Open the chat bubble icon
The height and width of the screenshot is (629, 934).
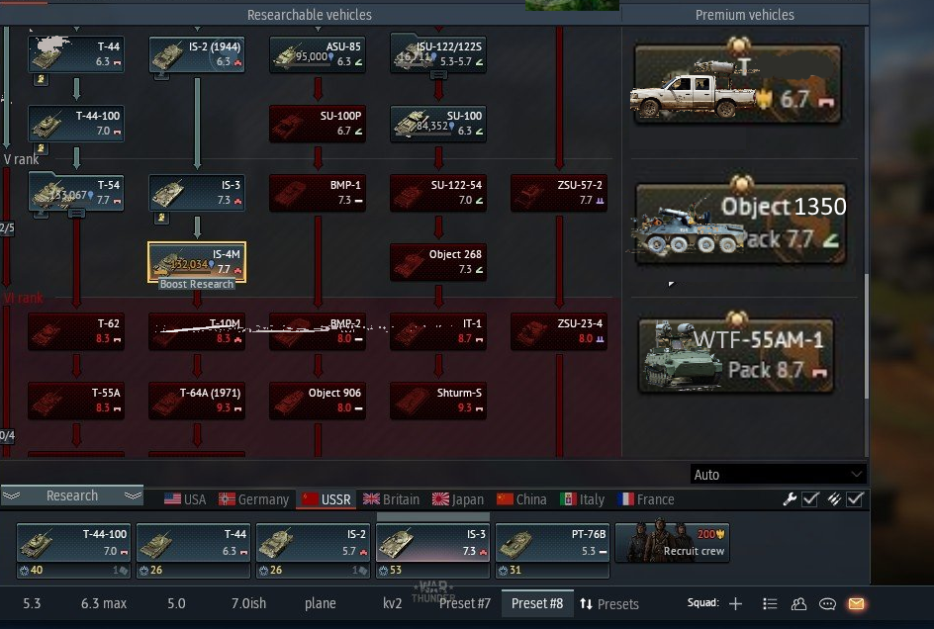pyautogui.click(x=827, y=604)
